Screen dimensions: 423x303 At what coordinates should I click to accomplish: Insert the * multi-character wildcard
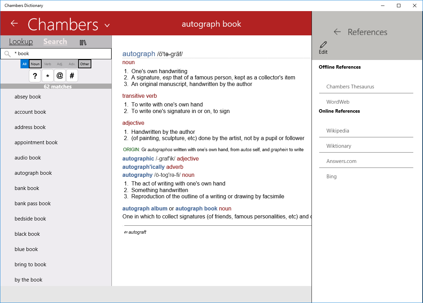tap(48, 76)
